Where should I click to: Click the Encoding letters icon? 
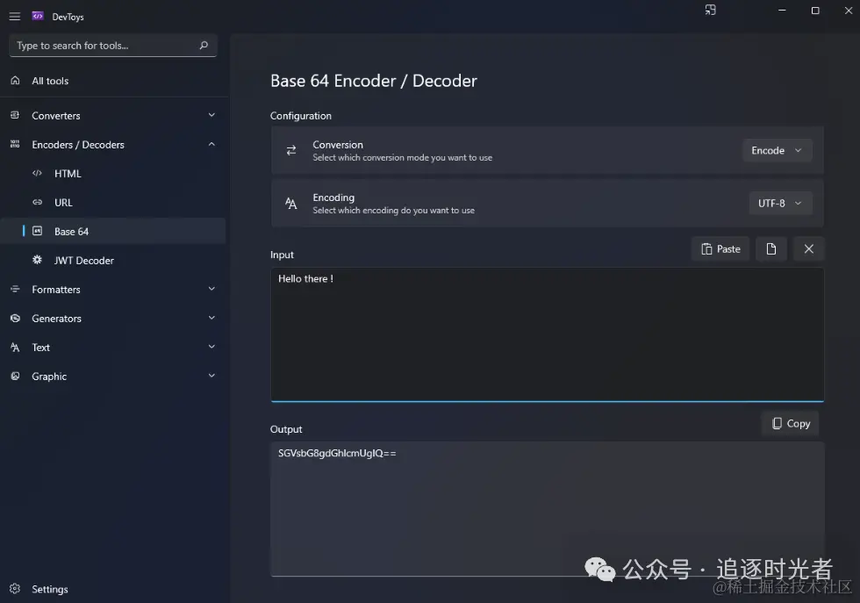tap(291, 204)
